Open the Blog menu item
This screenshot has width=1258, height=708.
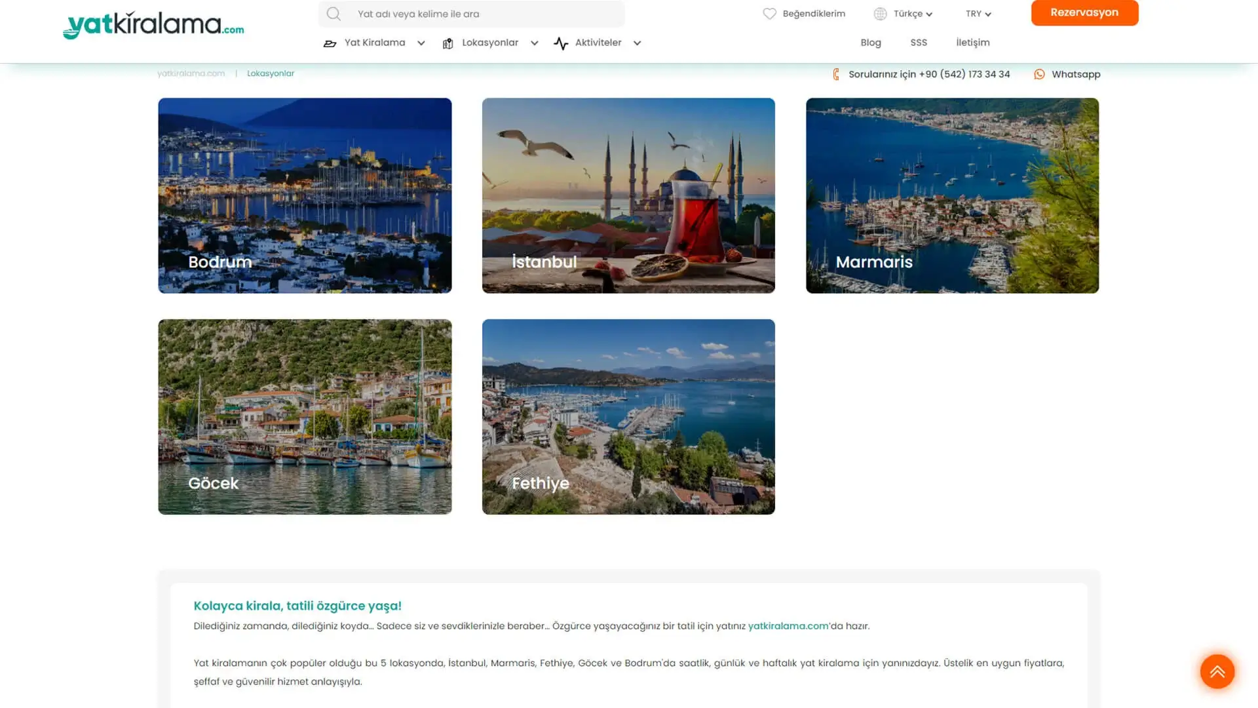871,42
